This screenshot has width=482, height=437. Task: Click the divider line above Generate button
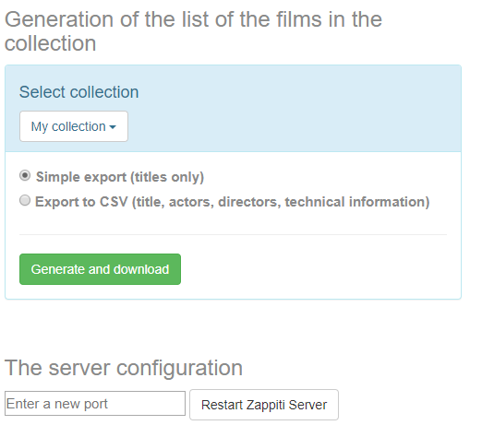click(x=233, y=235)
